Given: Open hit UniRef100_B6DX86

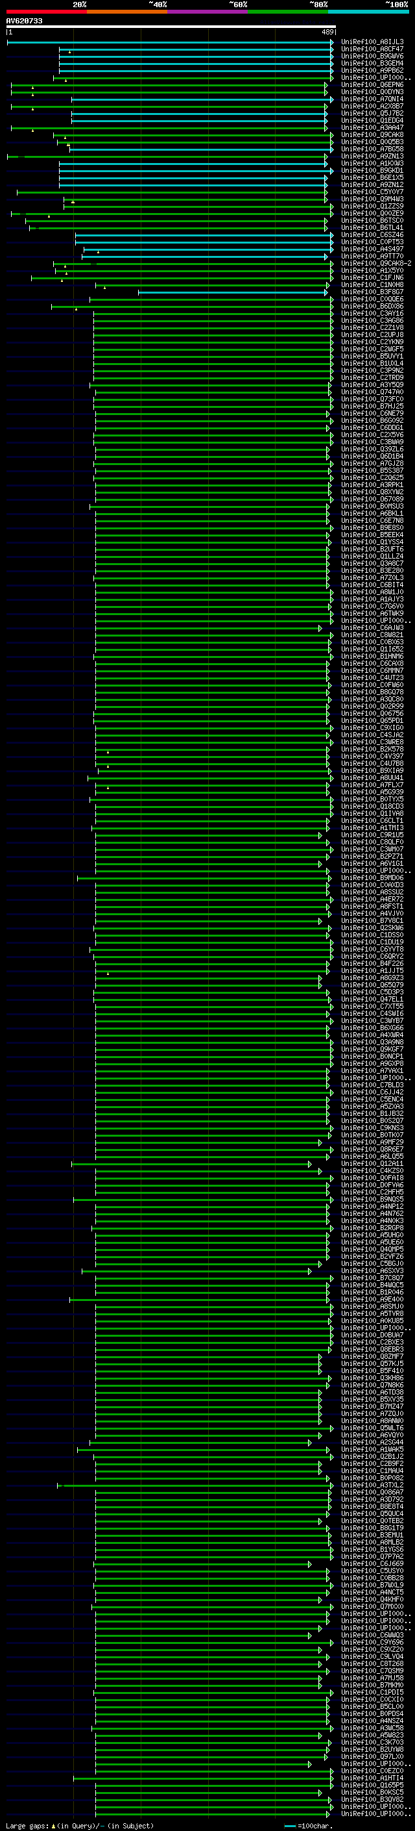Looking at the screenshot, I should point(372,307).
